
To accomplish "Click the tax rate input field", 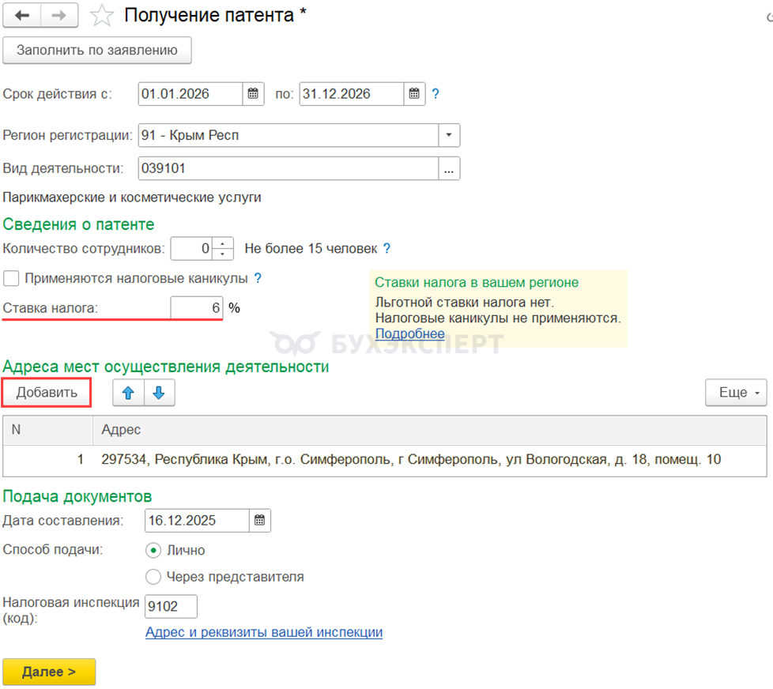I will [197, 308].
